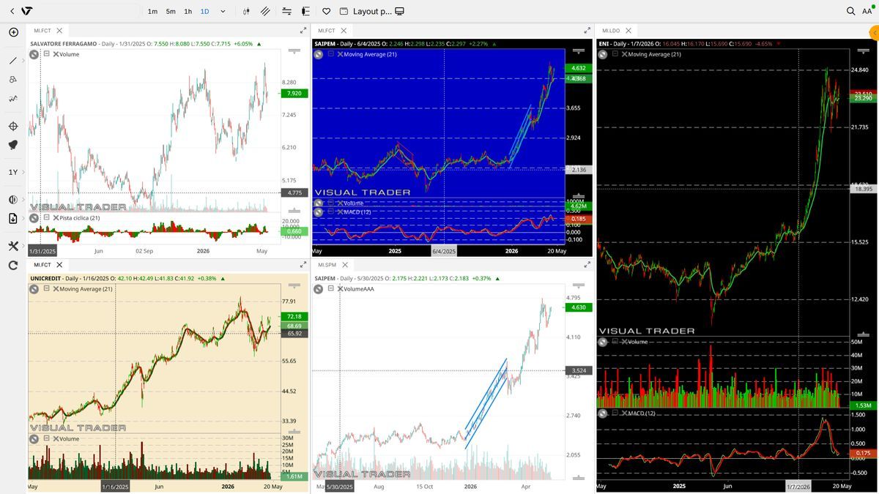Toggle Volume indicator visibility in Ferragamo chart
This screenshot has height=494, width=879.
(x=34, y=55)
